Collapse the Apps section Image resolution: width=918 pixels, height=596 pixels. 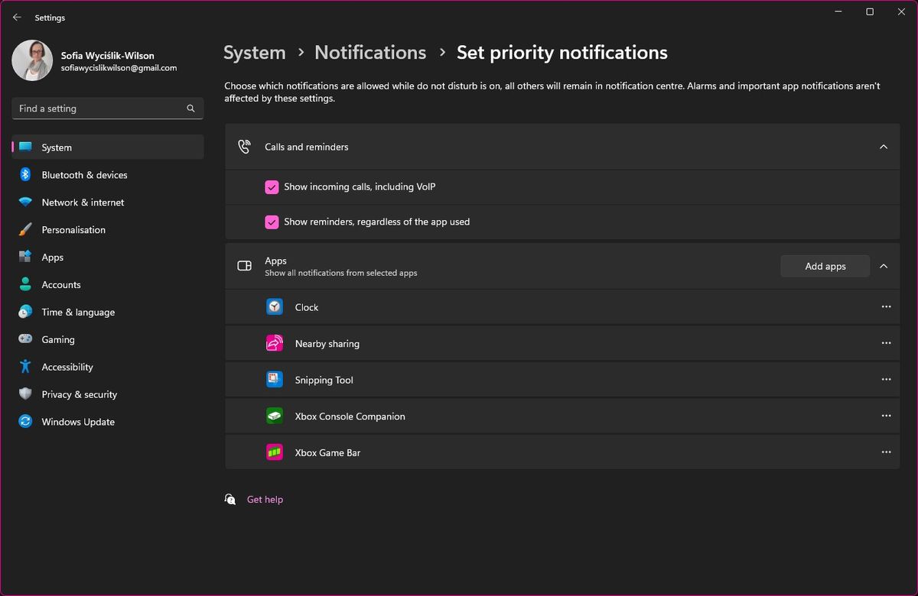pos(884,266)
